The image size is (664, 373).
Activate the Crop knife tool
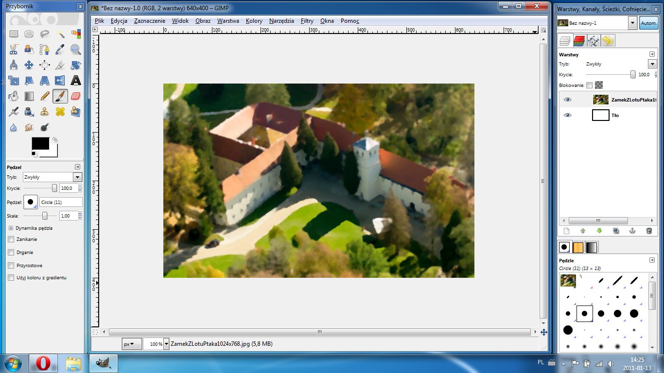(60, 65)
